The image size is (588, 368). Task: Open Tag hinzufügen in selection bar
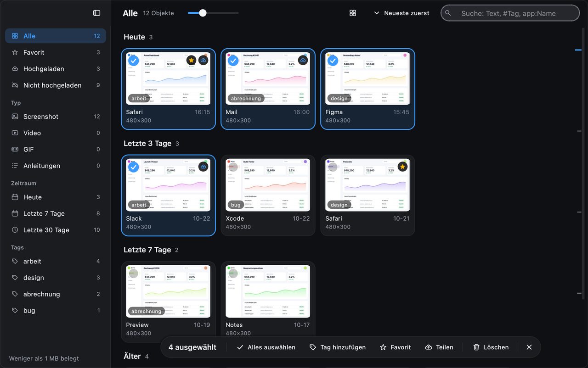point(338,347)
